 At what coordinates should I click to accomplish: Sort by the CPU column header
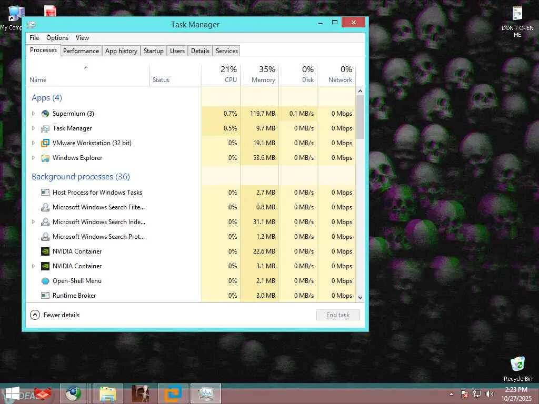pyautogui.click(x=221, y=74)
